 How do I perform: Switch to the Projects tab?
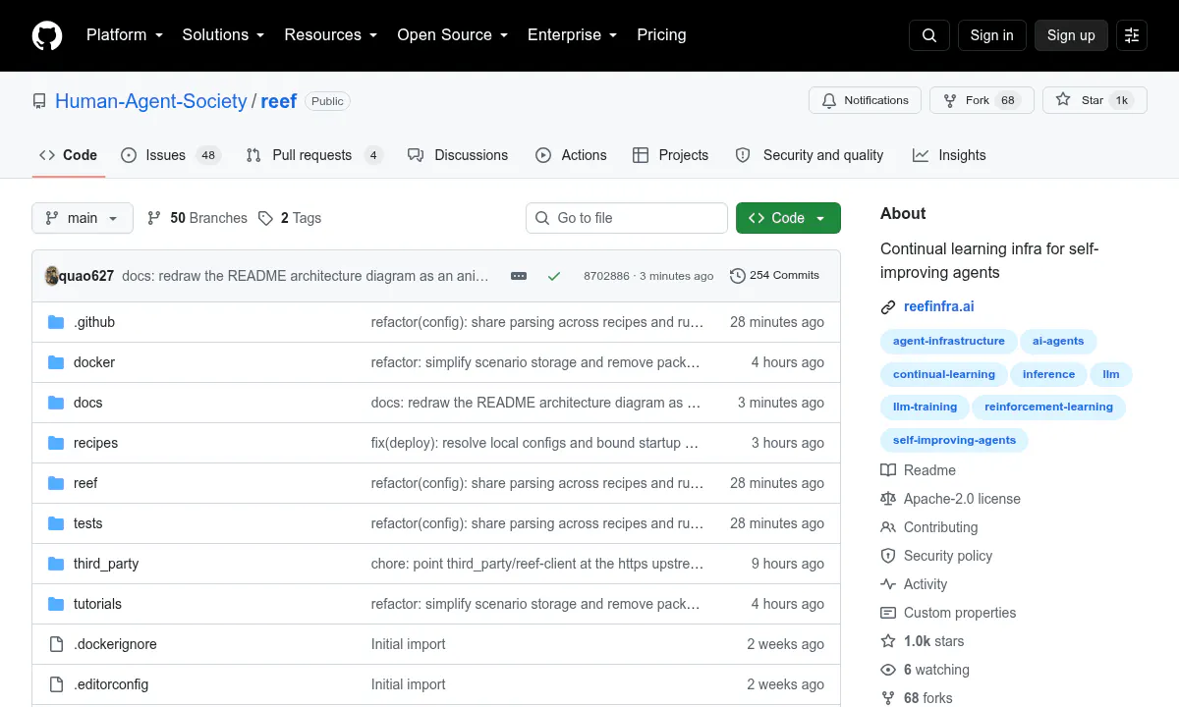670,155
